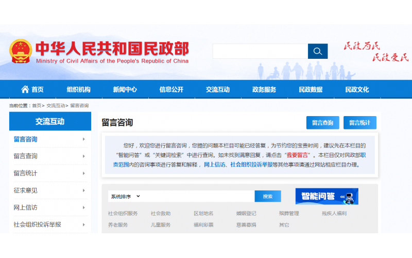This screenshot has height=258, width=412.
Task: Click the home icon beside 首页
Action: coord(25,89)
